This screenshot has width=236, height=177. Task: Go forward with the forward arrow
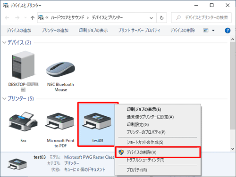[17, 18]
